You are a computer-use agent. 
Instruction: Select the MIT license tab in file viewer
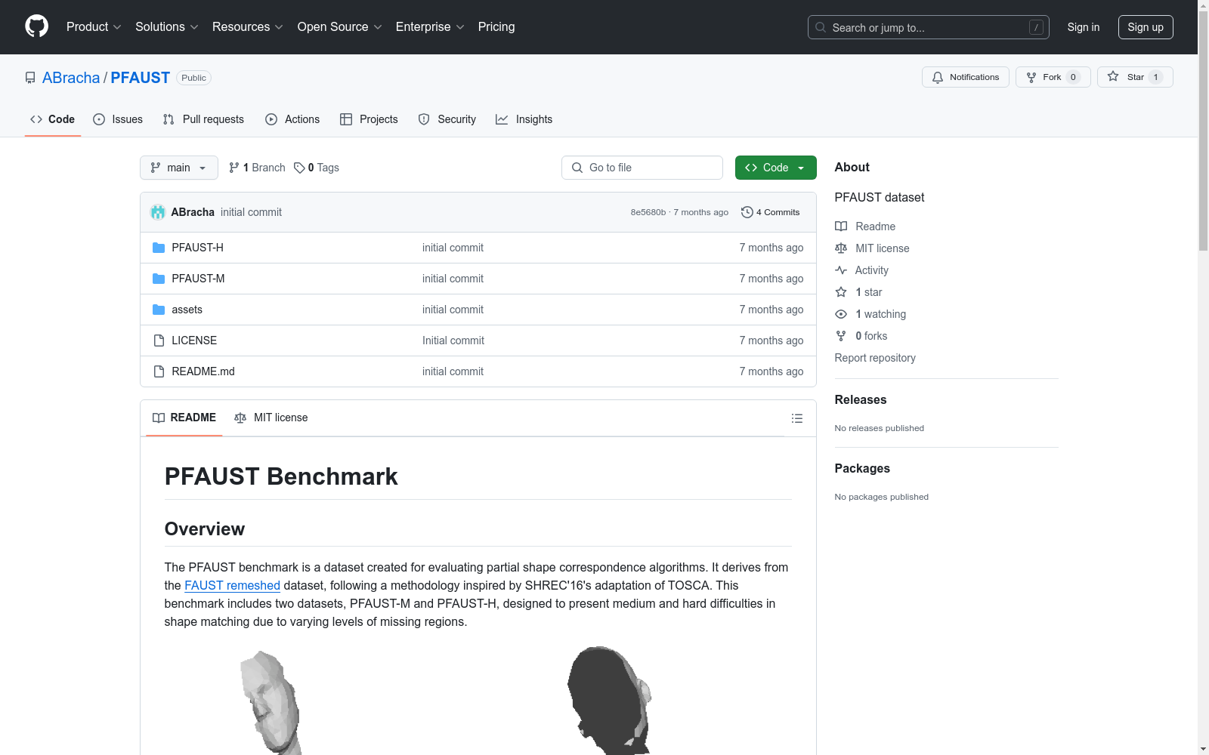pos(271,418)
